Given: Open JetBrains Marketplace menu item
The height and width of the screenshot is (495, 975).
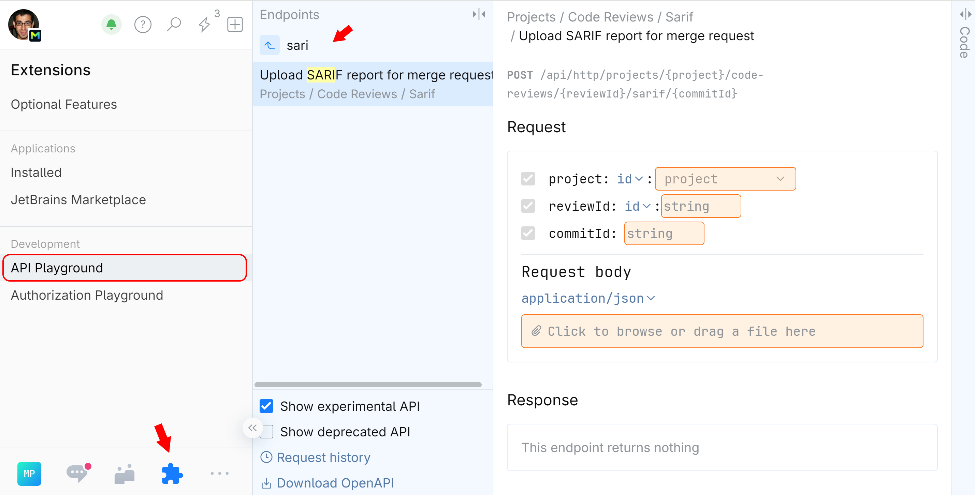Looking at the screenshot, I should click(78, 200).
